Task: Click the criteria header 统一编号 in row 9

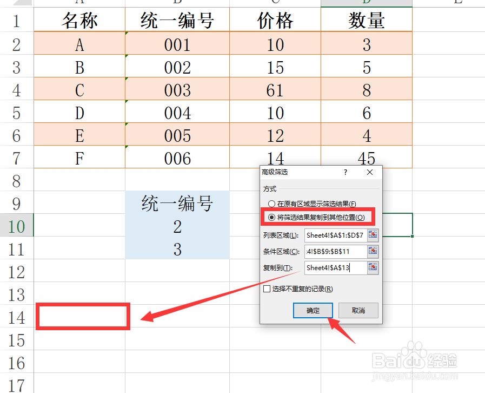Action: 177,202
